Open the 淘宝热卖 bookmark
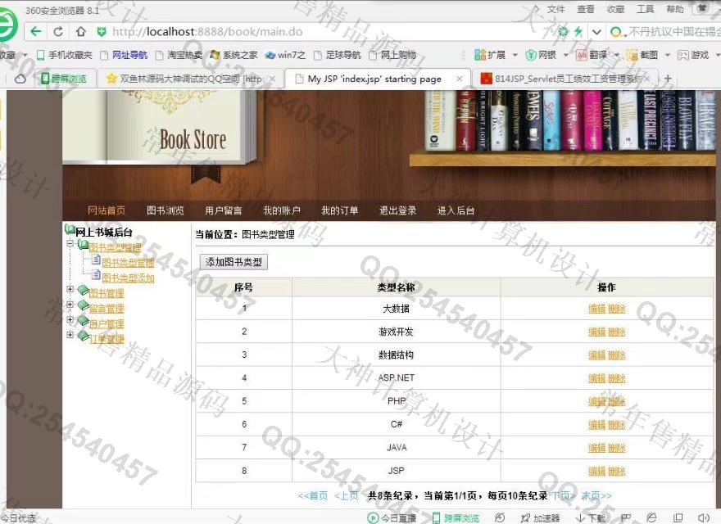The image size is (721, 524). coord(179,55)
